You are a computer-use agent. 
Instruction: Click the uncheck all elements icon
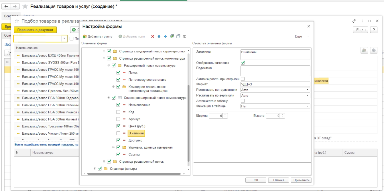[178, 36]
